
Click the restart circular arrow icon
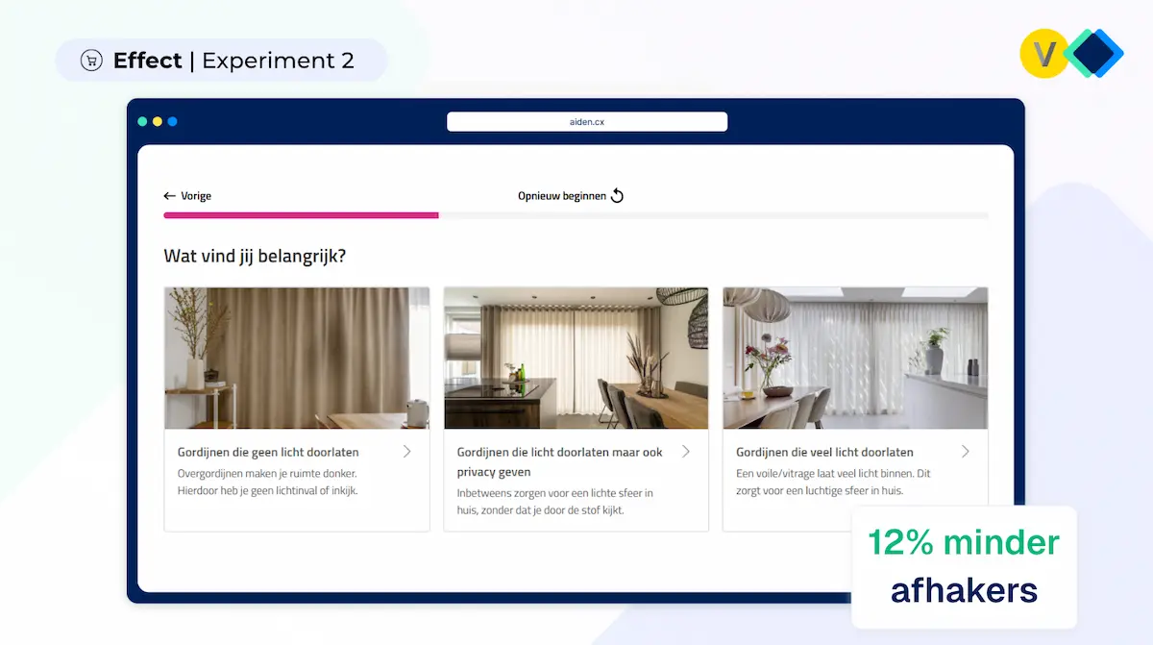click(x=618, y=196)
